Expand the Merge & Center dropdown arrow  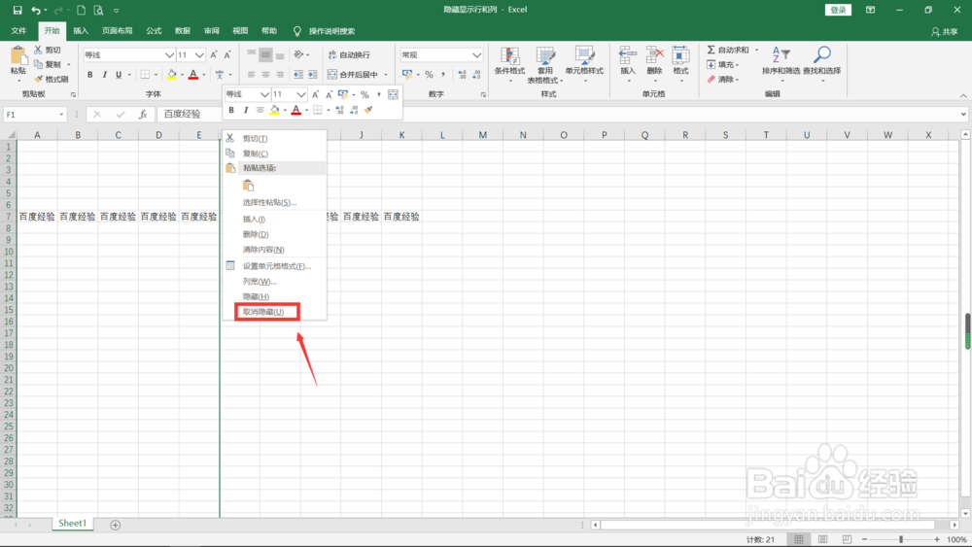coord(386,75)
